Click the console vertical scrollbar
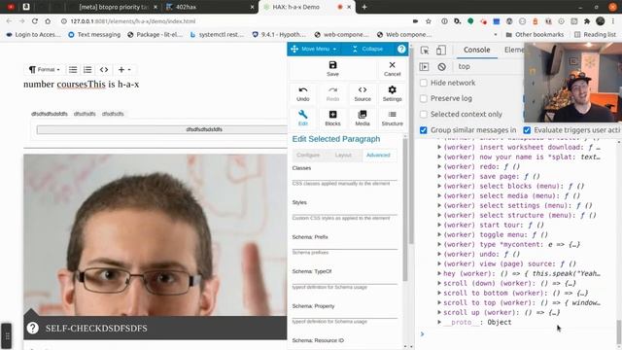622x350 pixels. pos(618,332)
